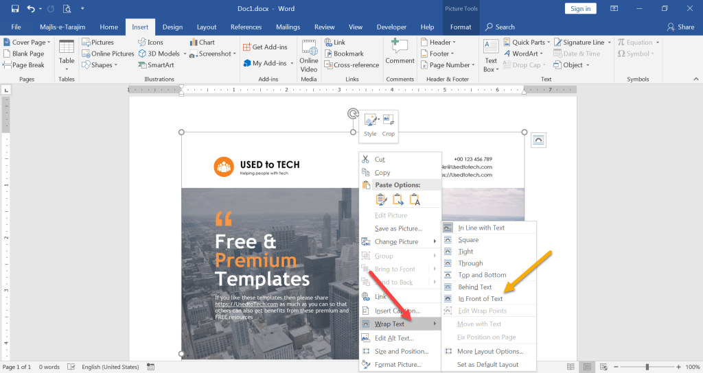Click the Crop picture tool
703x373 pixels.
[x=389, y=125]
